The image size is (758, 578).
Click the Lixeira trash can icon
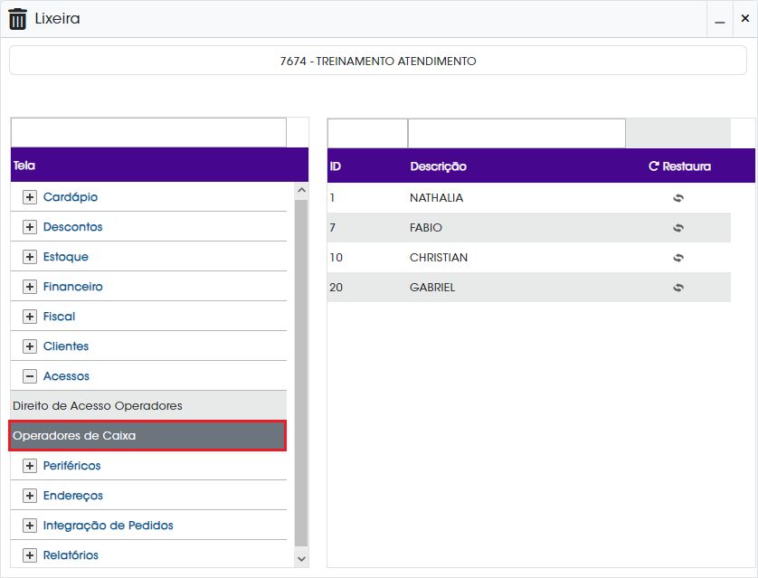click(x=18, y=19)
